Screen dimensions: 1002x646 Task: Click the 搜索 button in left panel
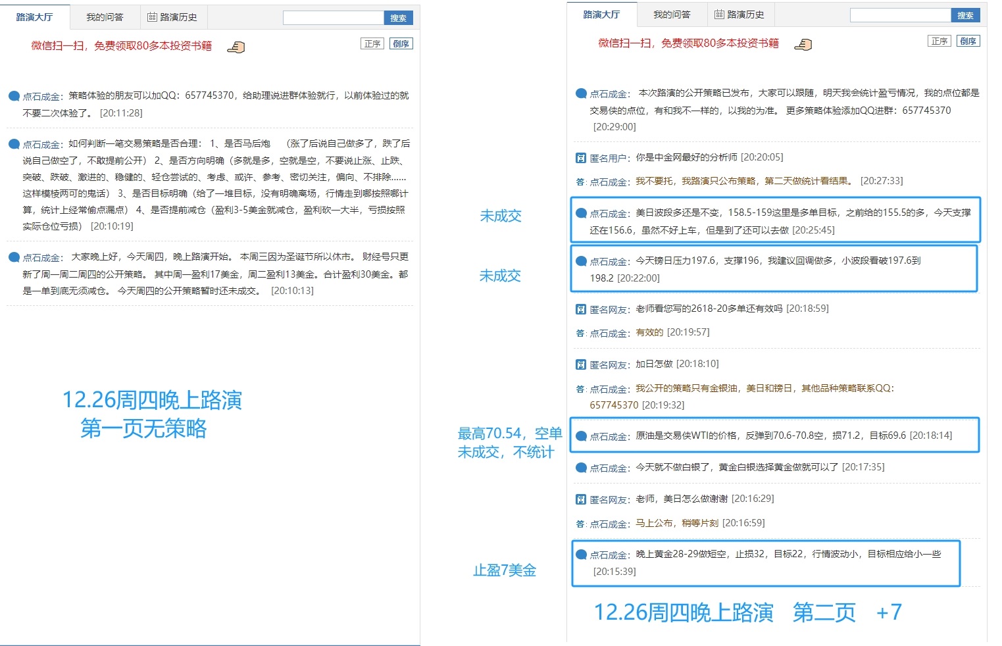coord(399,18)
